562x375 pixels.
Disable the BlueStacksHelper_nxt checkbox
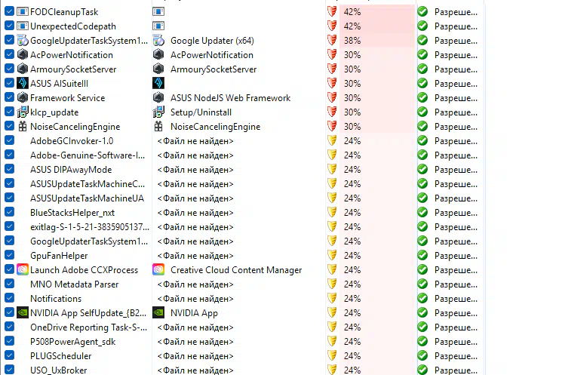[9, 212]
